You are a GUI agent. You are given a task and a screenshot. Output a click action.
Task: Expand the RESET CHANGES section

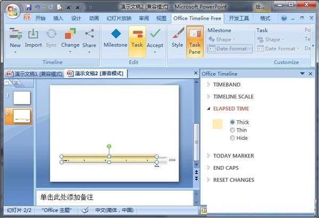[x=208, y=180]
